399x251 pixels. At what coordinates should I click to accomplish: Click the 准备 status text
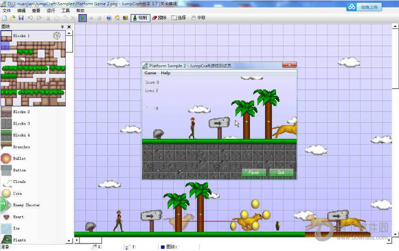[x=5, y=247]
